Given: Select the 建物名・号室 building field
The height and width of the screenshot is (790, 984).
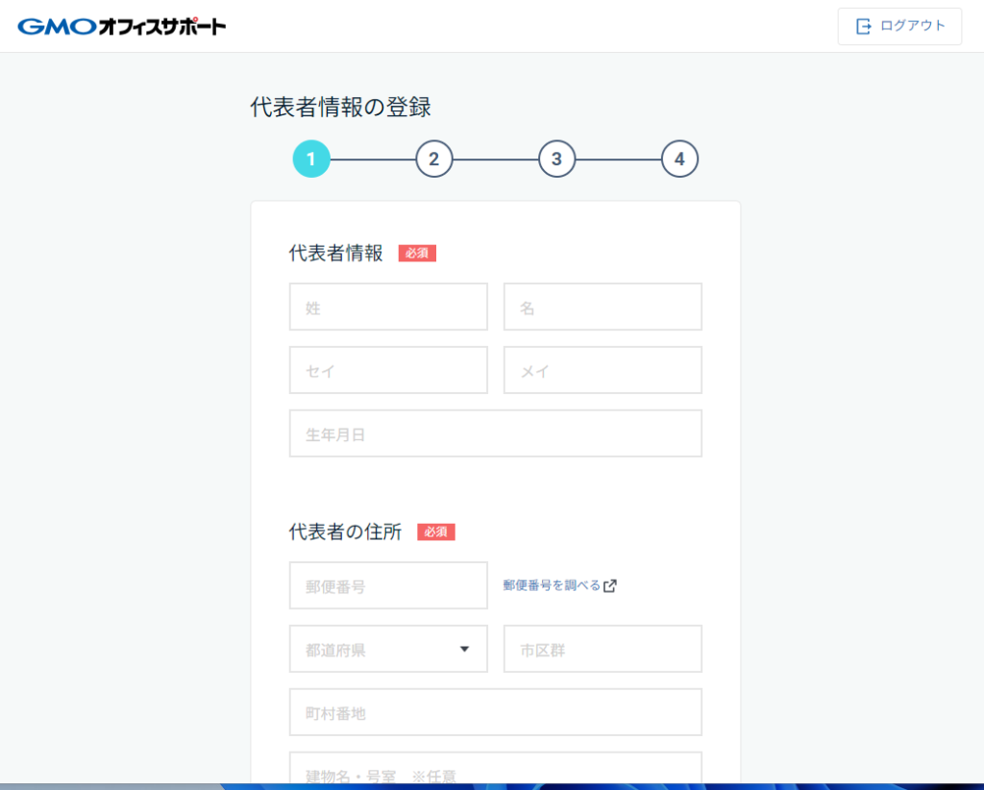Looking at the screenshot, I should coord(495,771).
